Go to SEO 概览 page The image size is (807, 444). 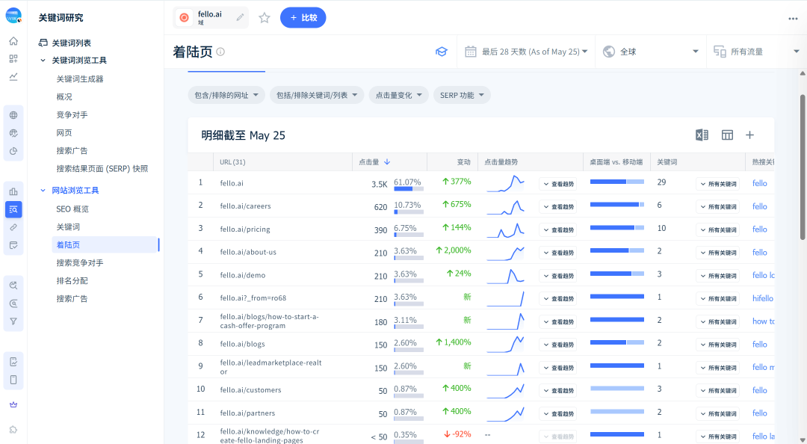(x=72, y=209)
